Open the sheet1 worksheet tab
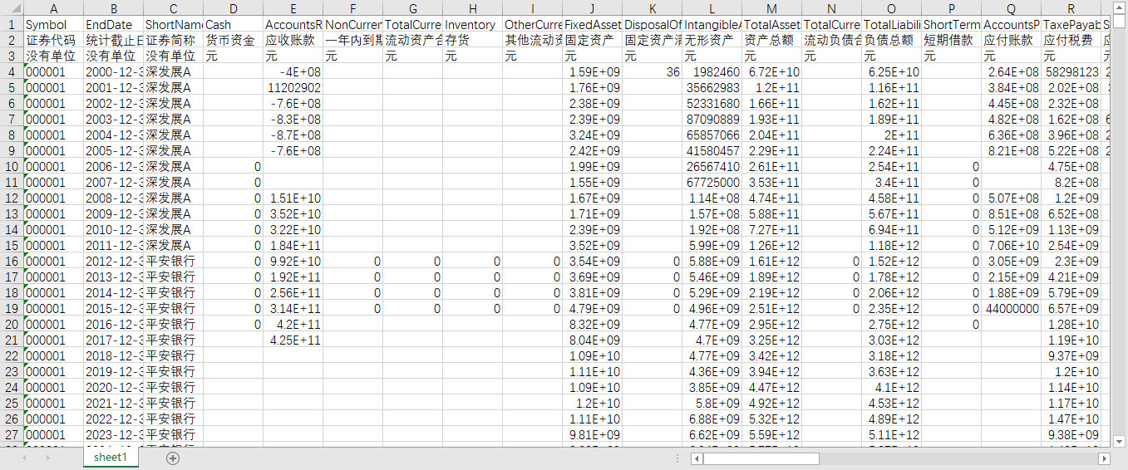 [111, 458]
